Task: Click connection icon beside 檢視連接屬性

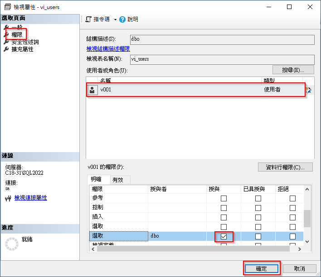Action: pyautogui.click(x=8, y=198)
